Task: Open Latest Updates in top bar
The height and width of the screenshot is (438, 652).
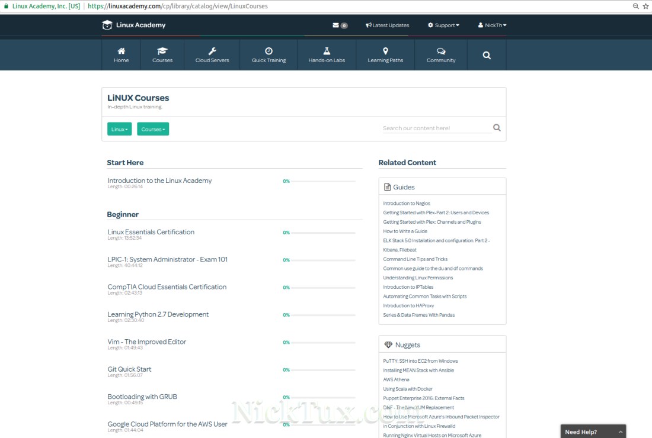Action: pyautogui.click(x=387, y=25)
